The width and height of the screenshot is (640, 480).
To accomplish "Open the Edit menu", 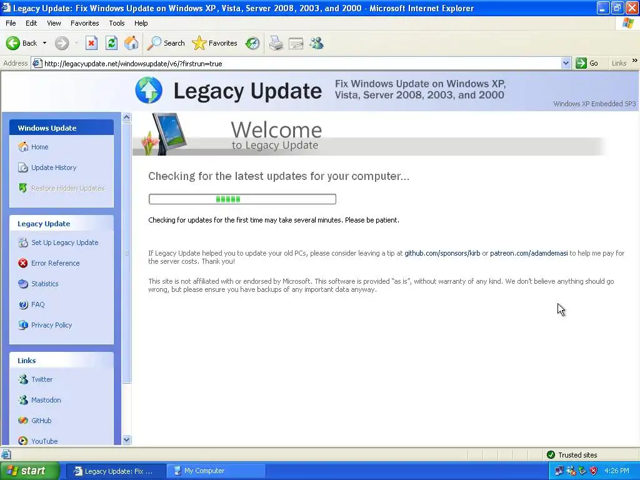I will [31, 23].
